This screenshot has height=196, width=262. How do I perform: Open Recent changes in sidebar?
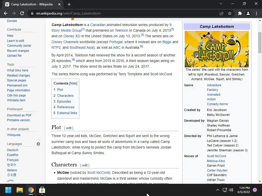pos(18,51)
